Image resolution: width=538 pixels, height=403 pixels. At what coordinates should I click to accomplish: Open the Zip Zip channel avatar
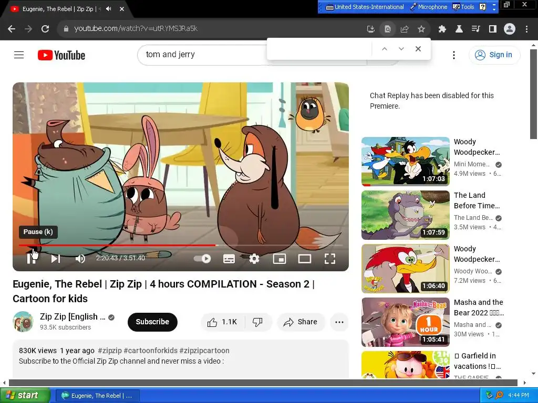(x=23, y=322)
